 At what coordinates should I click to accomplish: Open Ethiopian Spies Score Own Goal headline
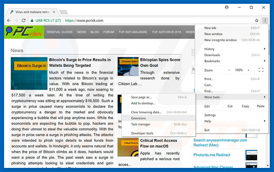point(160,62)
